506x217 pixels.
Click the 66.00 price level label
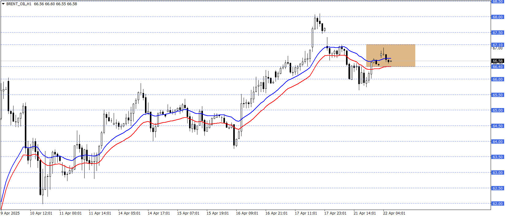tap(497, 79)
